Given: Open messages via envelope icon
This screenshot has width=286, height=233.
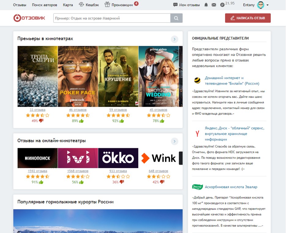Looking at the screenshot, I should tap(214, 5).
